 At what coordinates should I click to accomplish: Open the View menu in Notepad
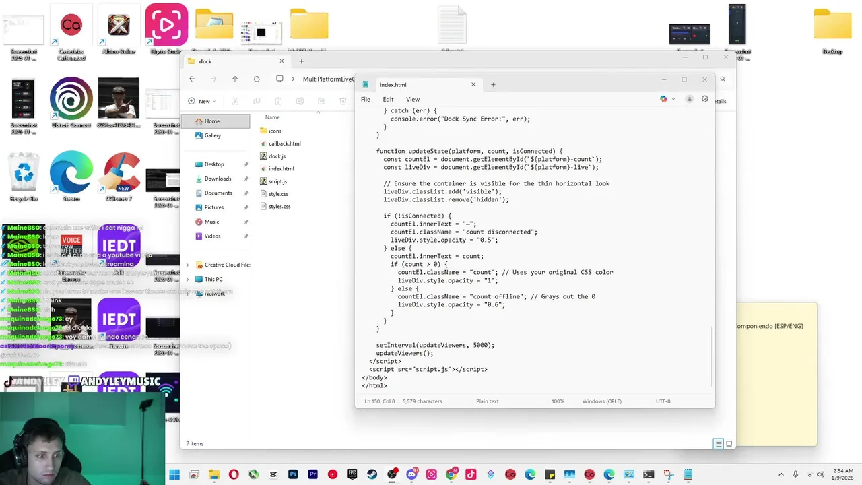(x=412, y=99)
